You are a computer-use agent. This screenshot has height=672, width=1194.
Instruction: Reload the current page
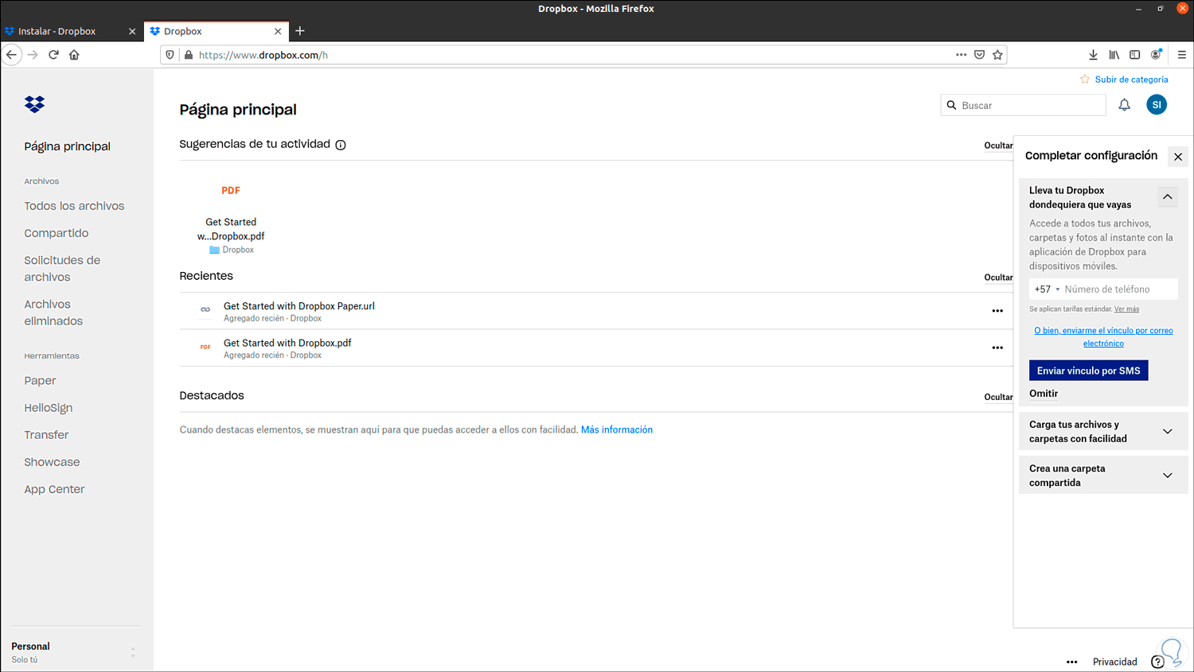[53, 55]
